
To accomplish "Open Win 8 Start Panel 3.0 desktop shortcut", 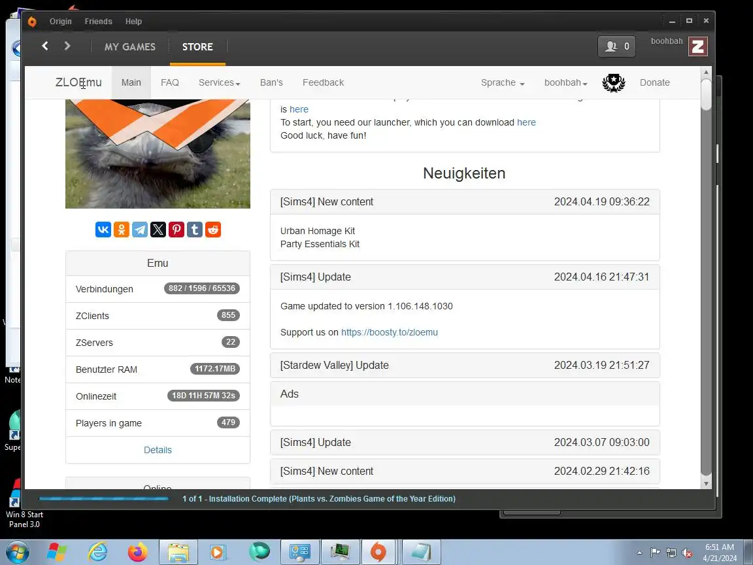I will 24,504.
